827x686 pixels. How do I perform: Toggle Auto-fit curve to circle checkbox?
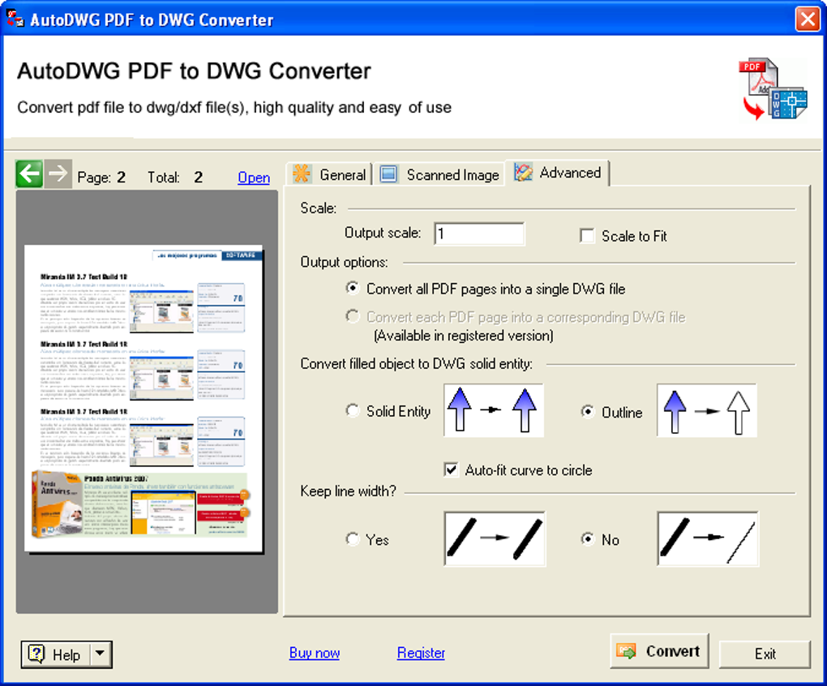tap(451, 469)
